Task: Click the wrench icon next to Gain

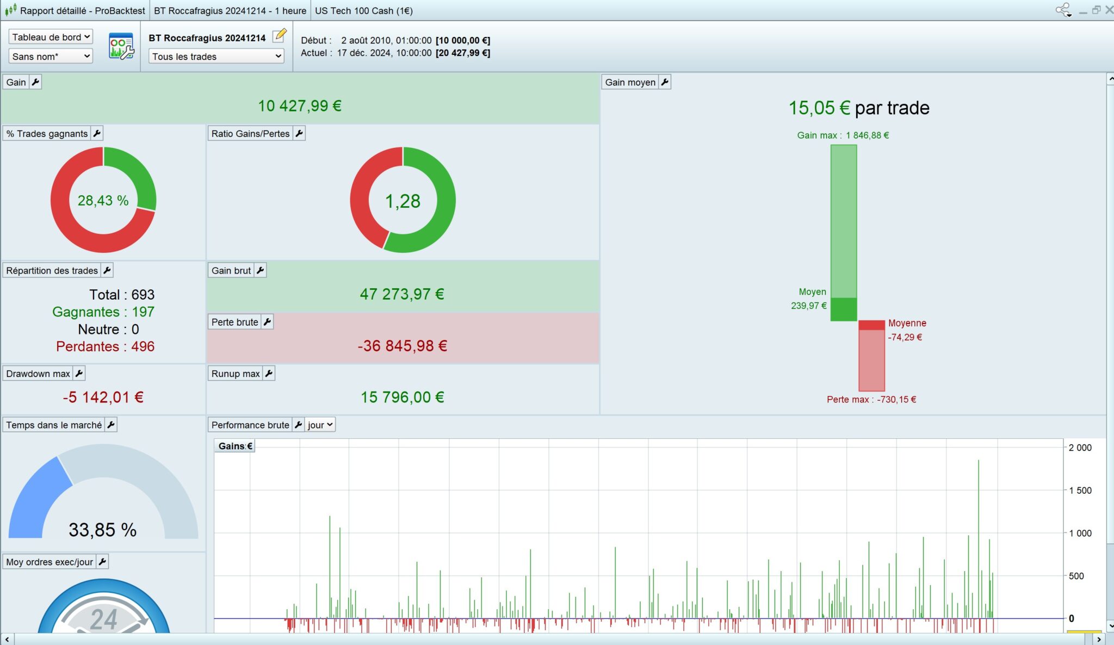Action: tap(35, 82)
